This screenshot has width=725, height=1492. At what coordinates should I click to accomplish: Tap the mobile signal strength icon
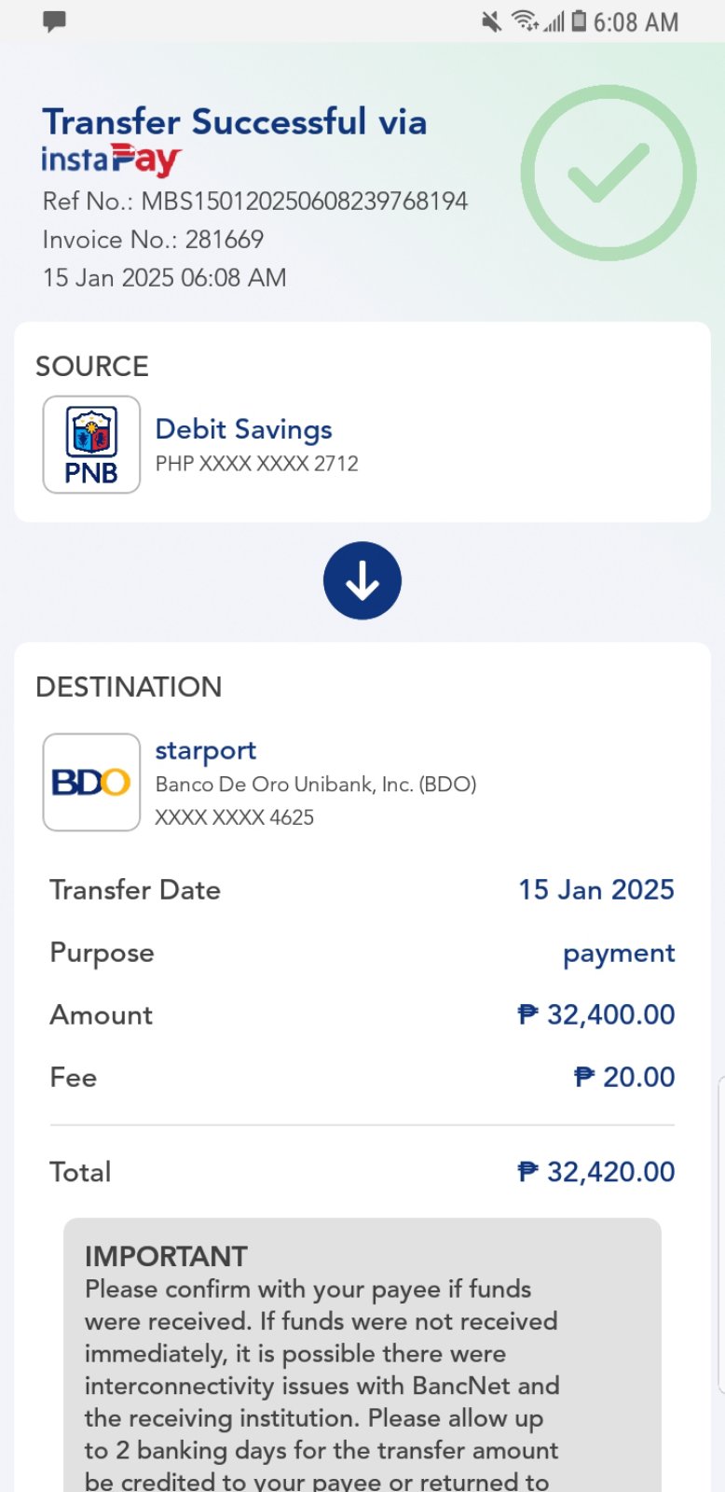click(x=554, y=21)
